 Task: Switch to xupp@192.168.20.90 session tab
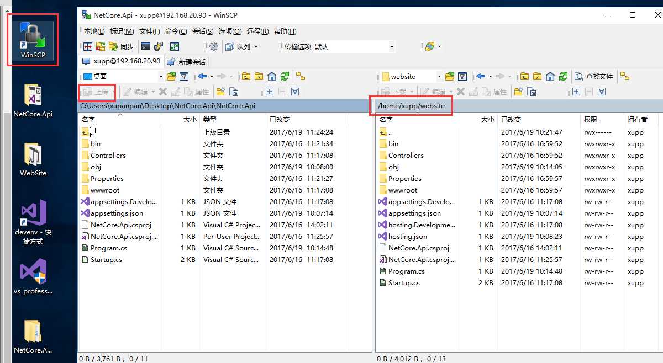coord(122,61)
